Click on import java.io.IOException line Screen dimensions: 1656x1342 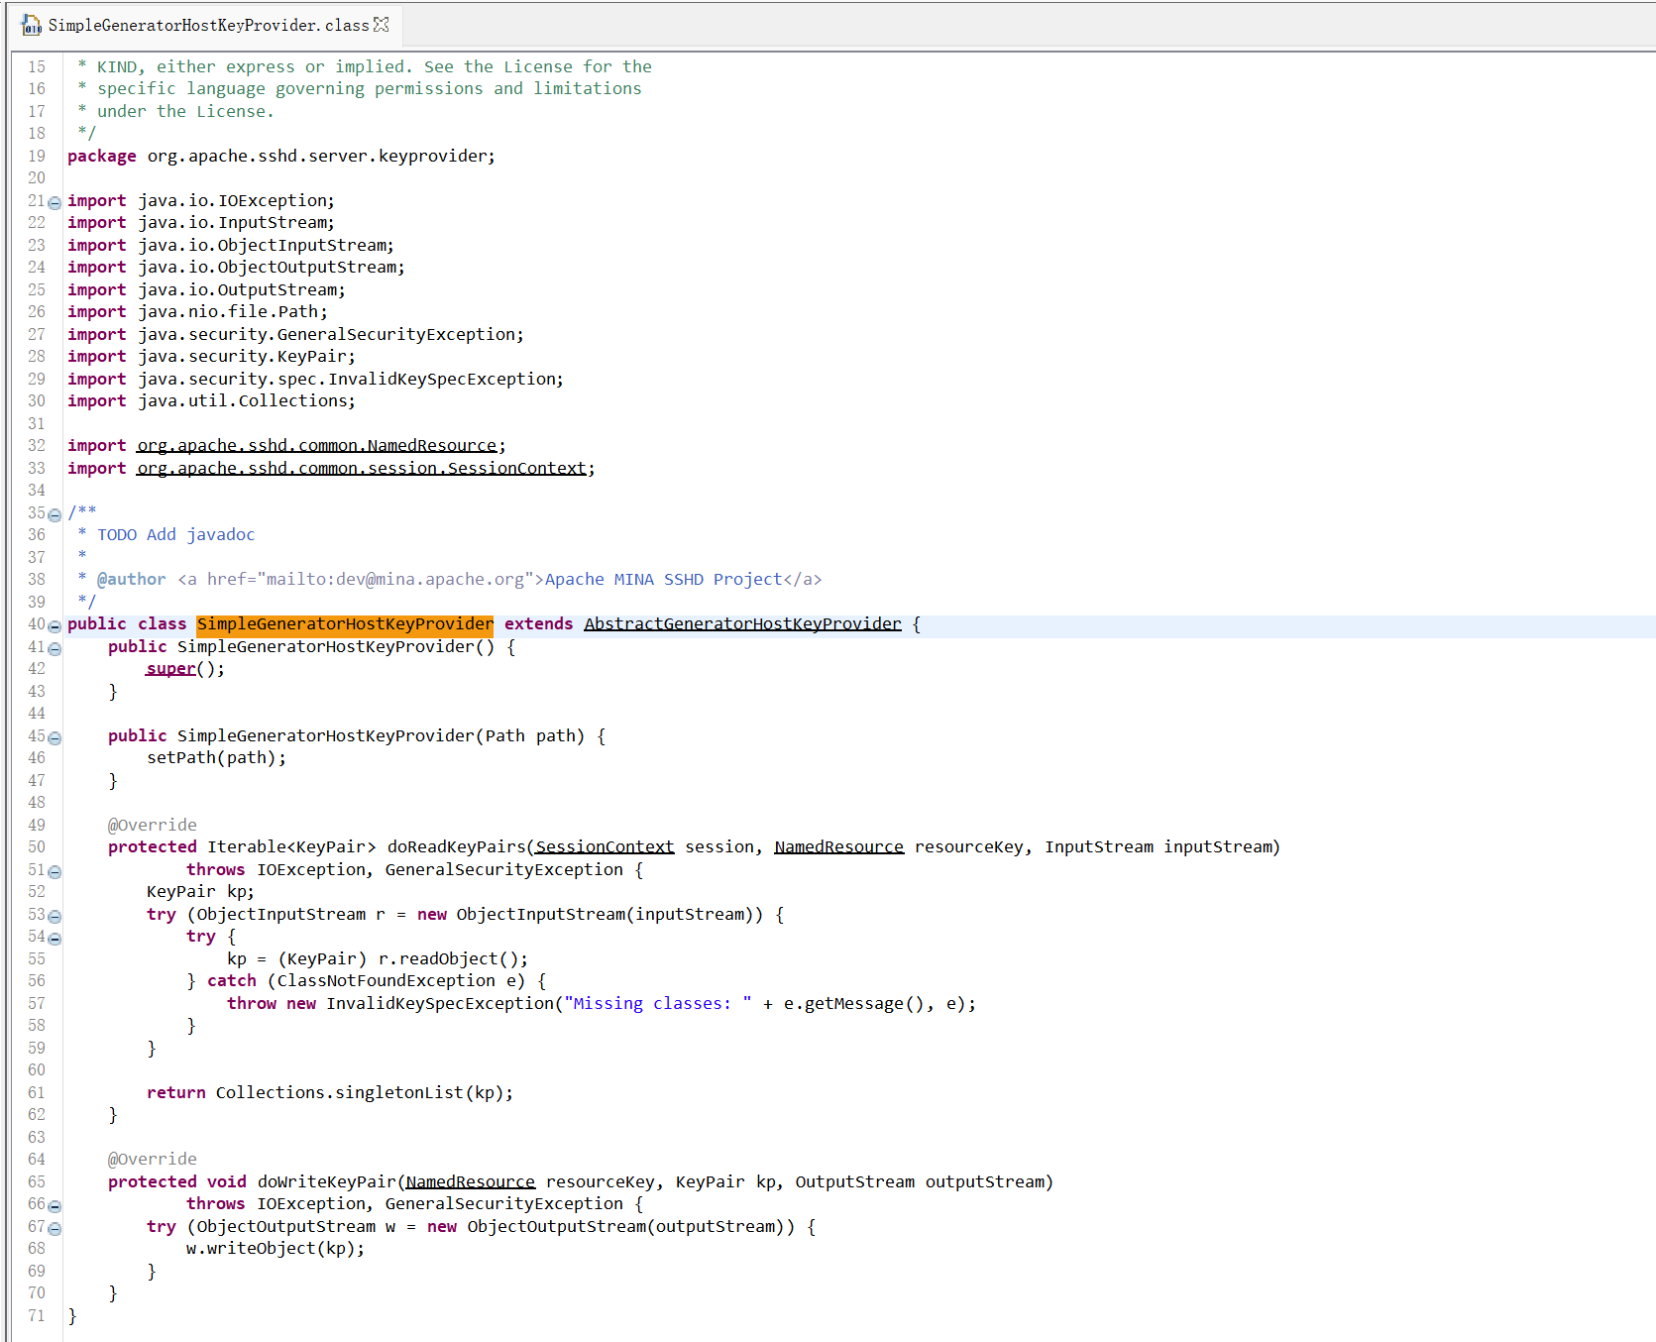tap(201, 200)
